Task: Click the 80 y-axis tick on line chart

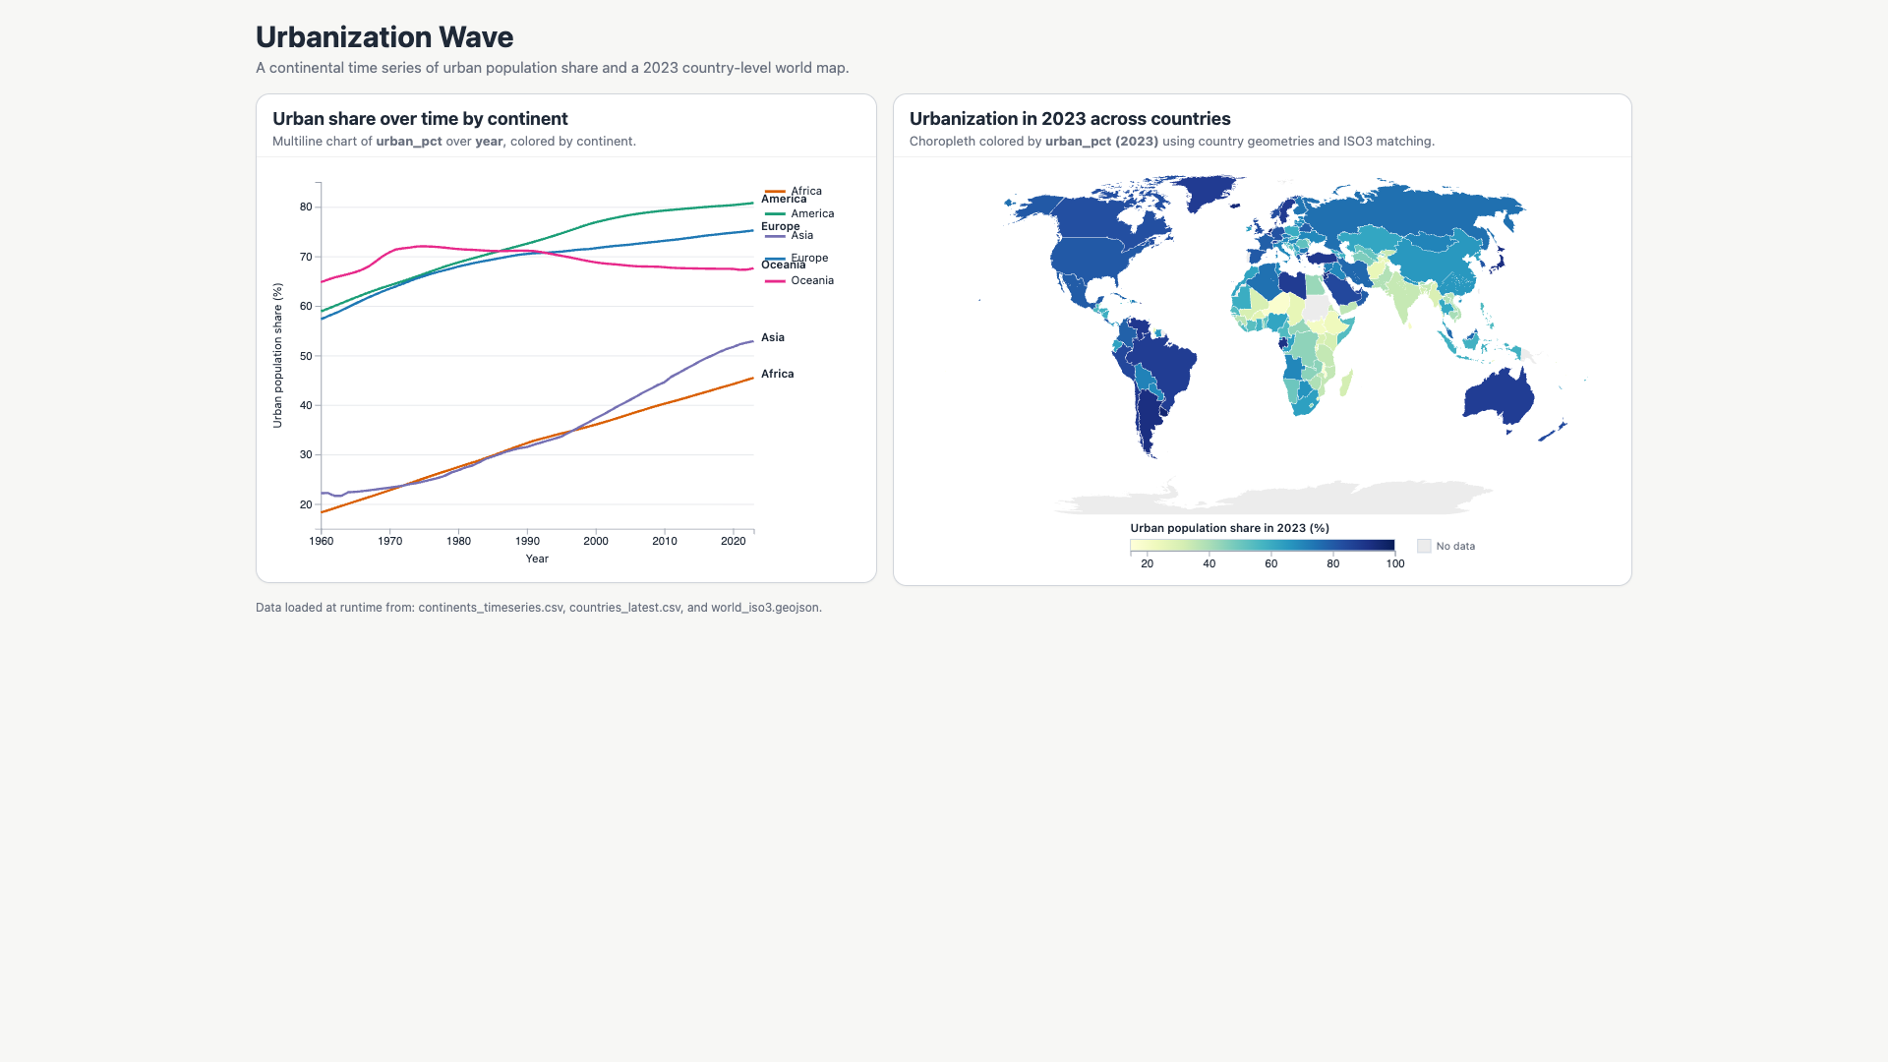Action: (x=306, y=207)
